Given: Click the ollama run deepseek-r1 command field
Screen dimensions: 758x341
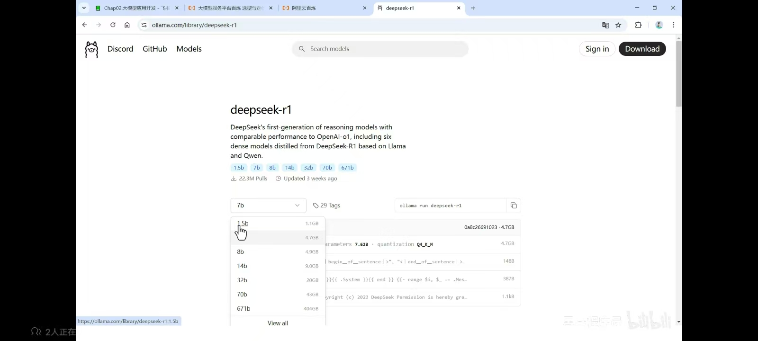Looking at the screenshot, I should [x=451, y=206].
